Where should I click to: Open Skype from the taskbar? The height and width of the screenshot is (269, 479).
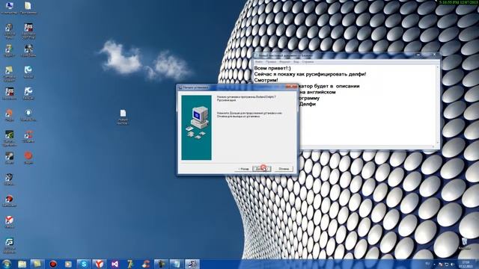(84, 264)
